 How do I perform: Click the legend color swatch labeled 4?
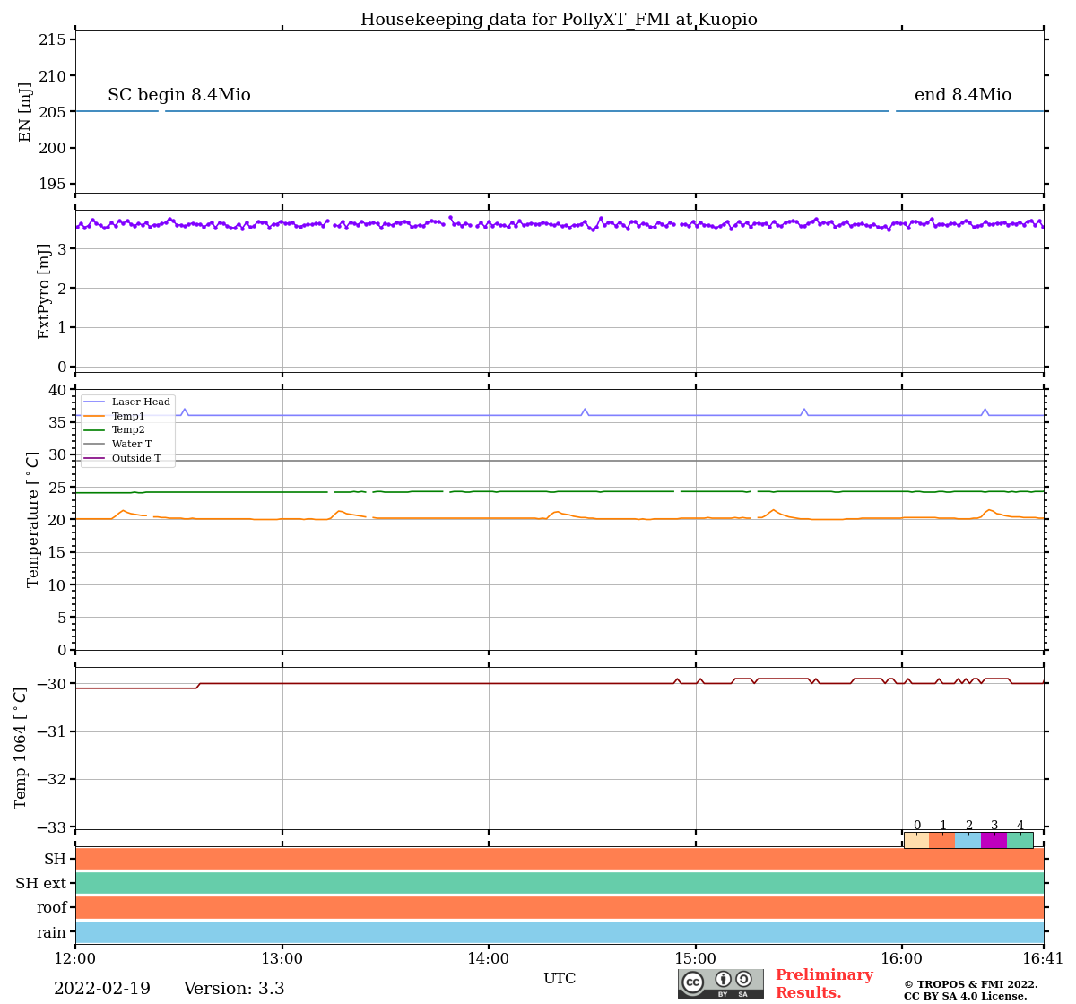tap(1020, 840)
